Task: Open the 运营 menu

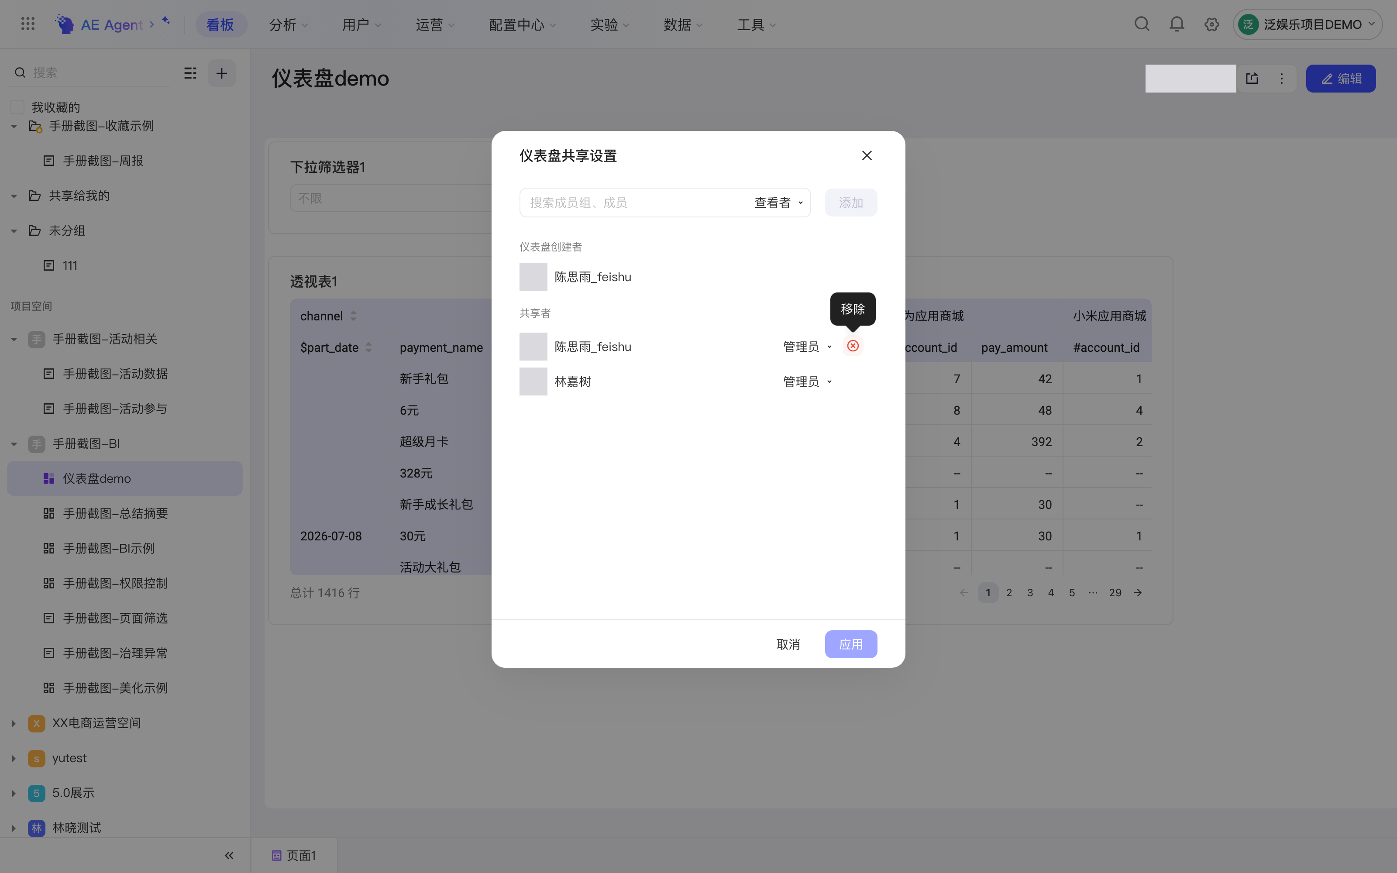Action: pyautogui.click(x=435, y=24)
